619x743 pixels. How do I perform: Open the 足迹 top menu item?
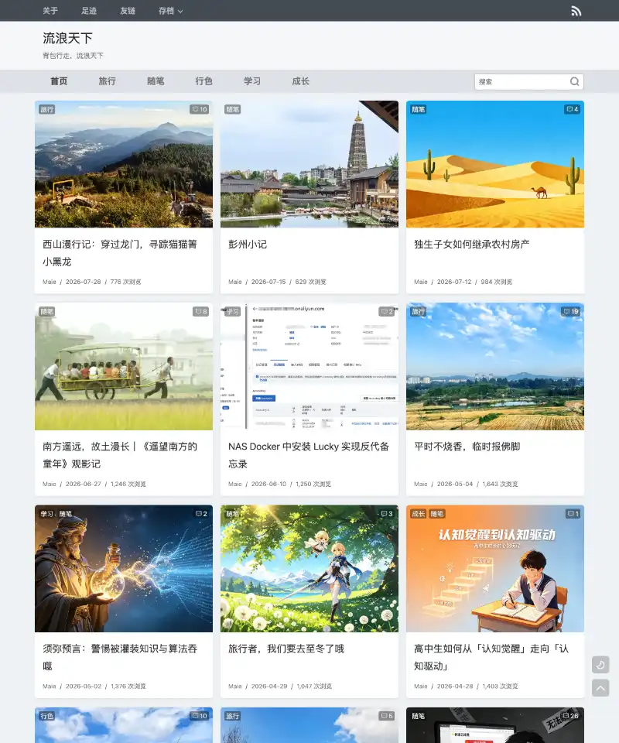pos(88,11)
